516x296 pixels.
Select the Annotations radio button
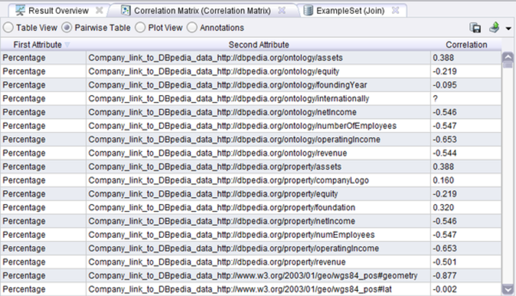(192, 27)
